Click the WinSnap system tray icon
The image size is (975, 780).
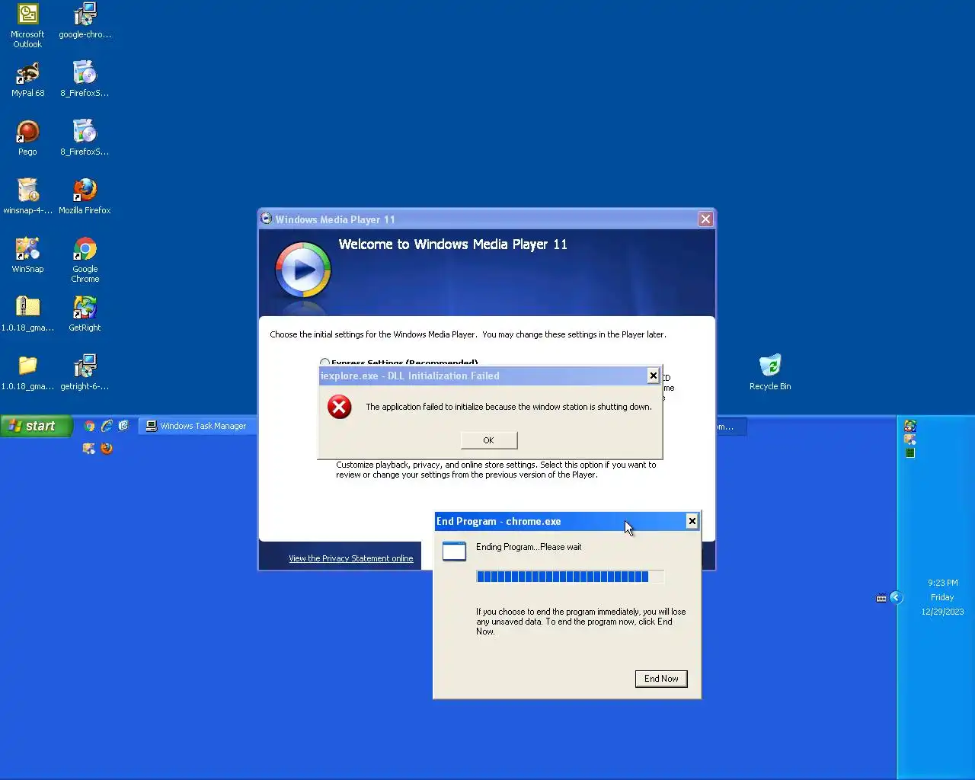click(x=909, y=440)
